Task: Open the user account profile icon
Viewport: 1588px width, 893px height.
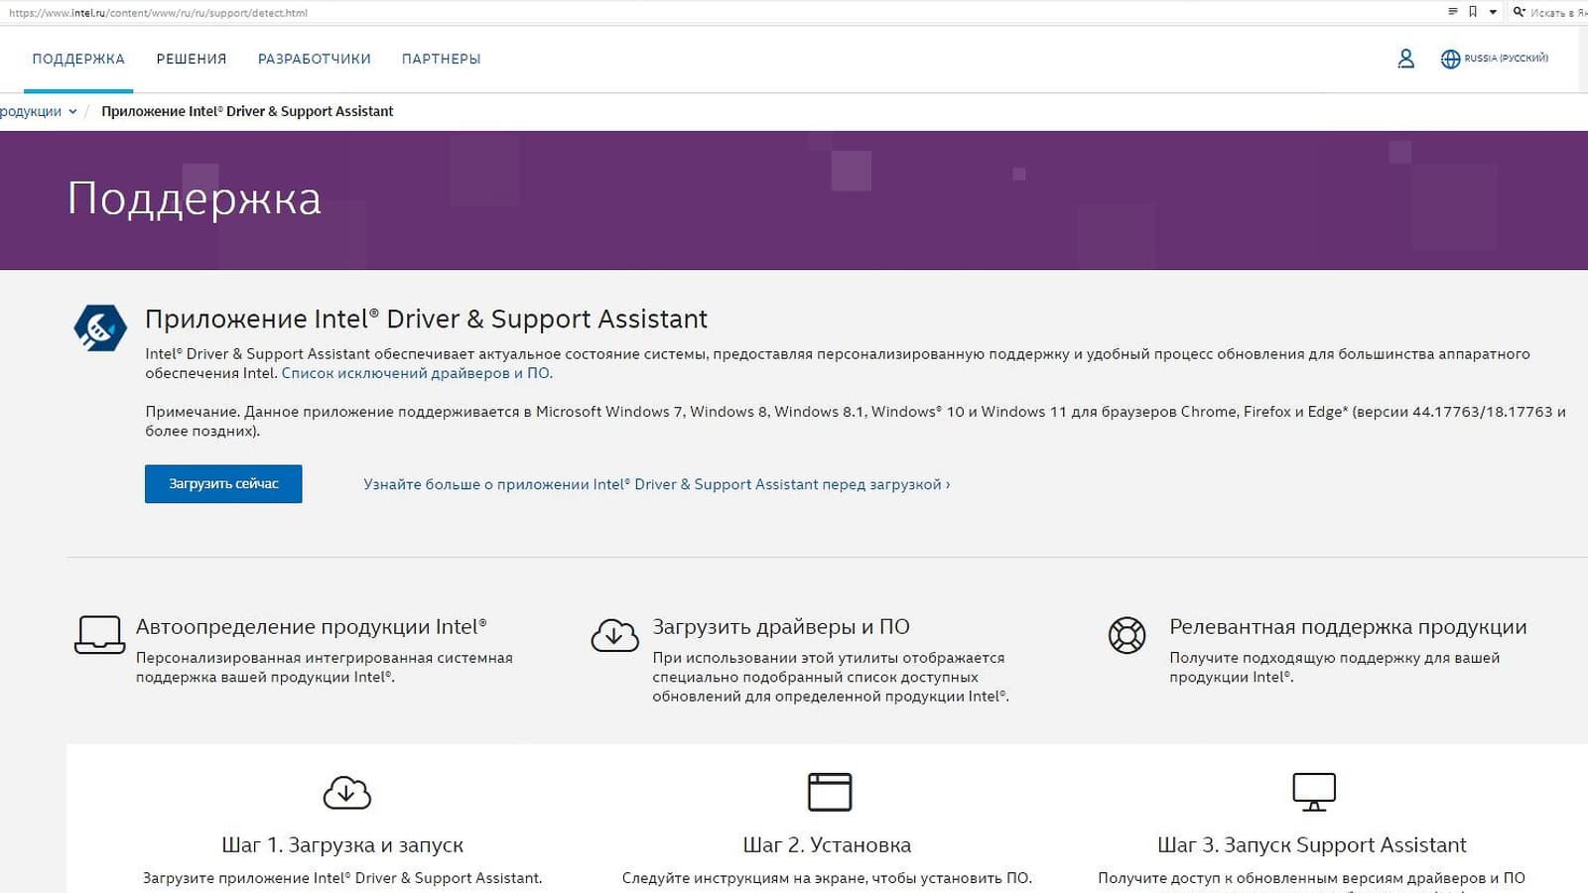Action: tap(1405, 59)
